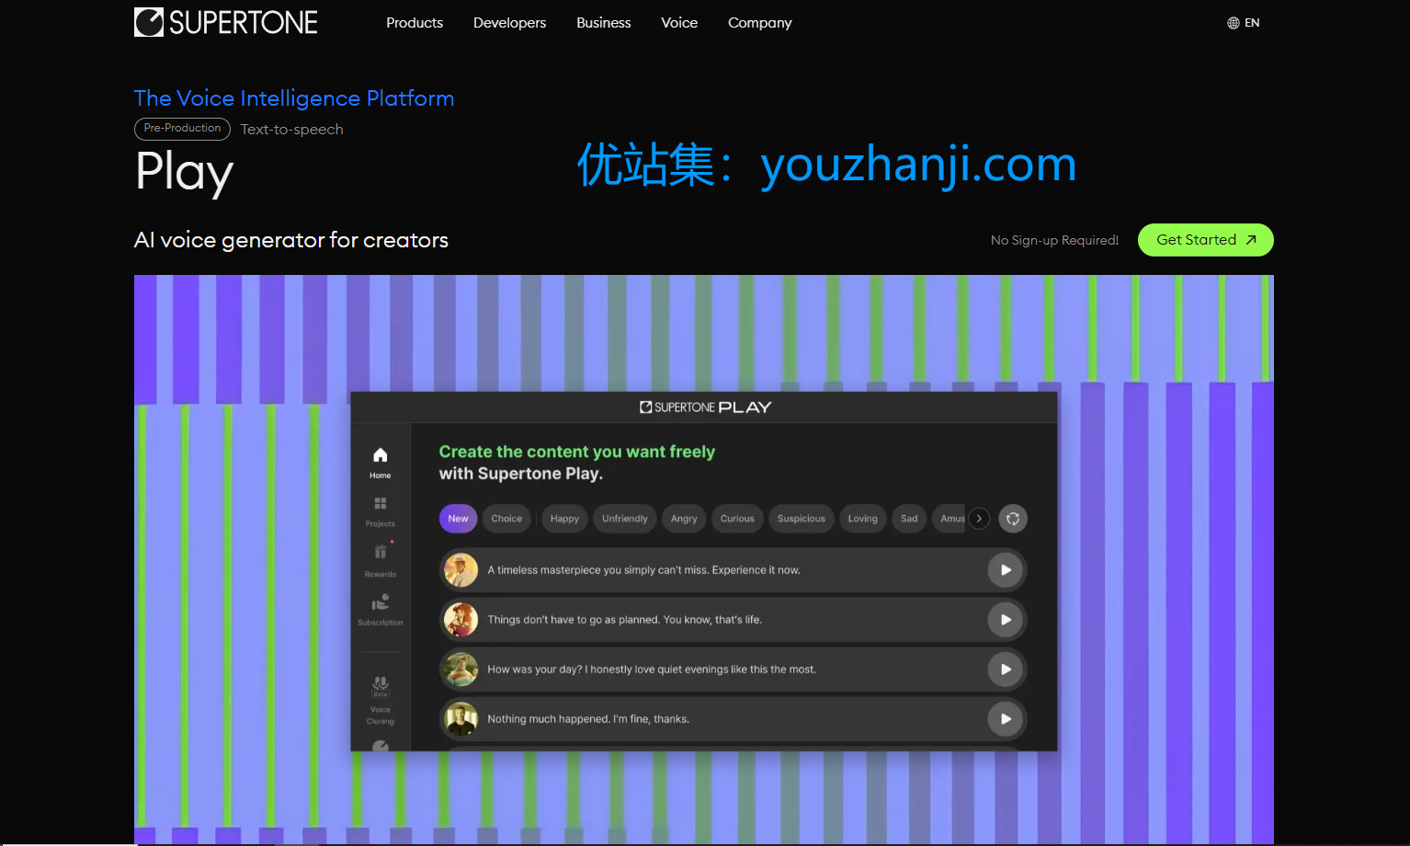1410x846 pixels.
Task: Play the 'How was your day' sample
Action: coord(1006,669)
